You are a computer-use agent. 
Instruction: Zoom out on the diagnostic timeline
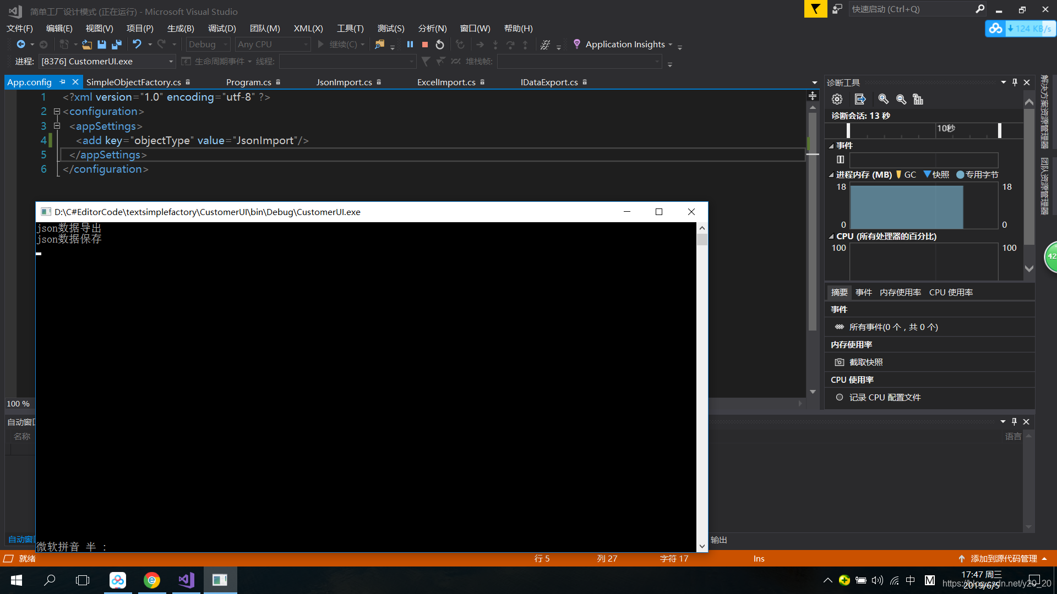[901, 99]
